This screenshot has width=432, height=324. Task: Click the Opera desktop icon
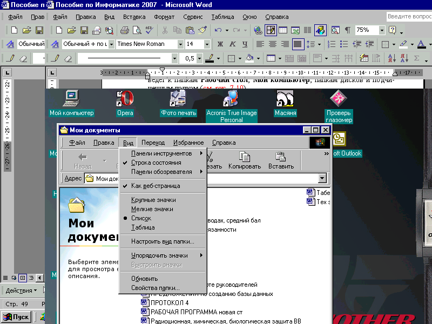click(125, 103)
